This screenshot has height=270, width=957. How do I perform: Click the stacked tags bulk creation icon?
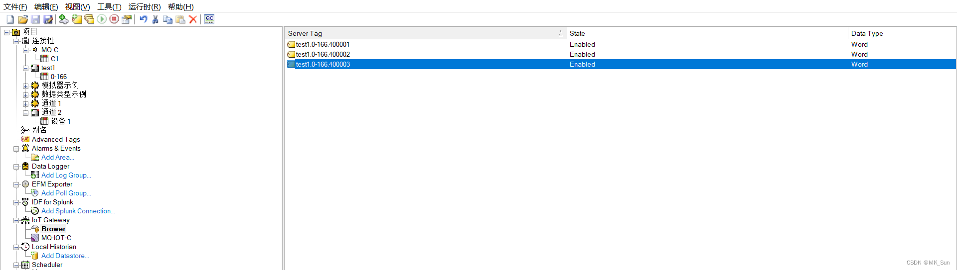coord(89,19)
